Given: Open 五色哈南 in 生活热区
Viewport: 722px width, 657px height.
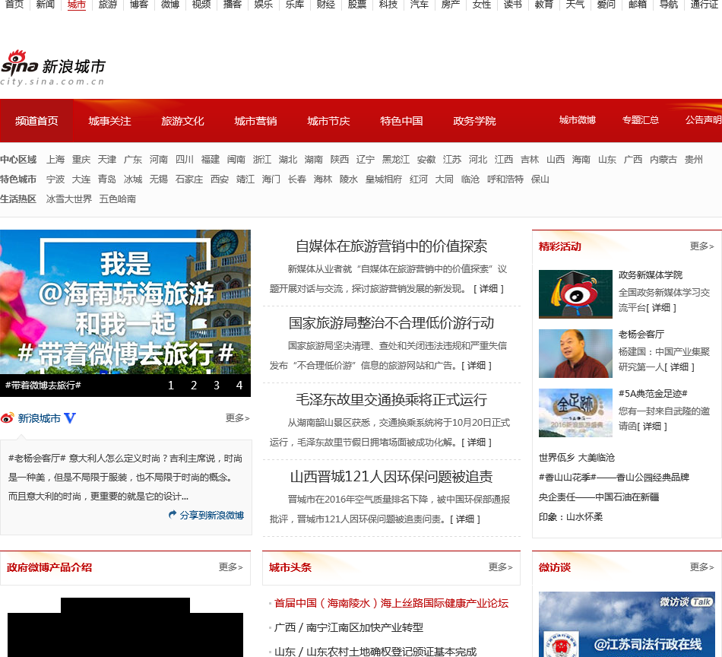Looking at the screenshot, I should [x=117, y=199].
